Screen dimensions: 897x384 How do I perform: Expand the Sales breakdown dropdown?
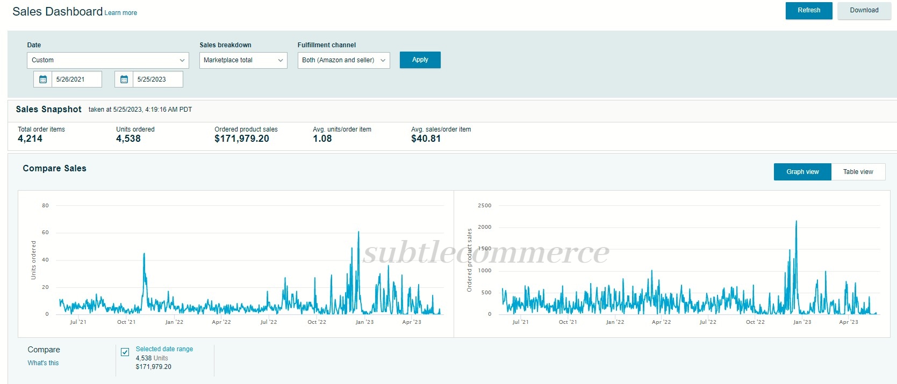243,60
